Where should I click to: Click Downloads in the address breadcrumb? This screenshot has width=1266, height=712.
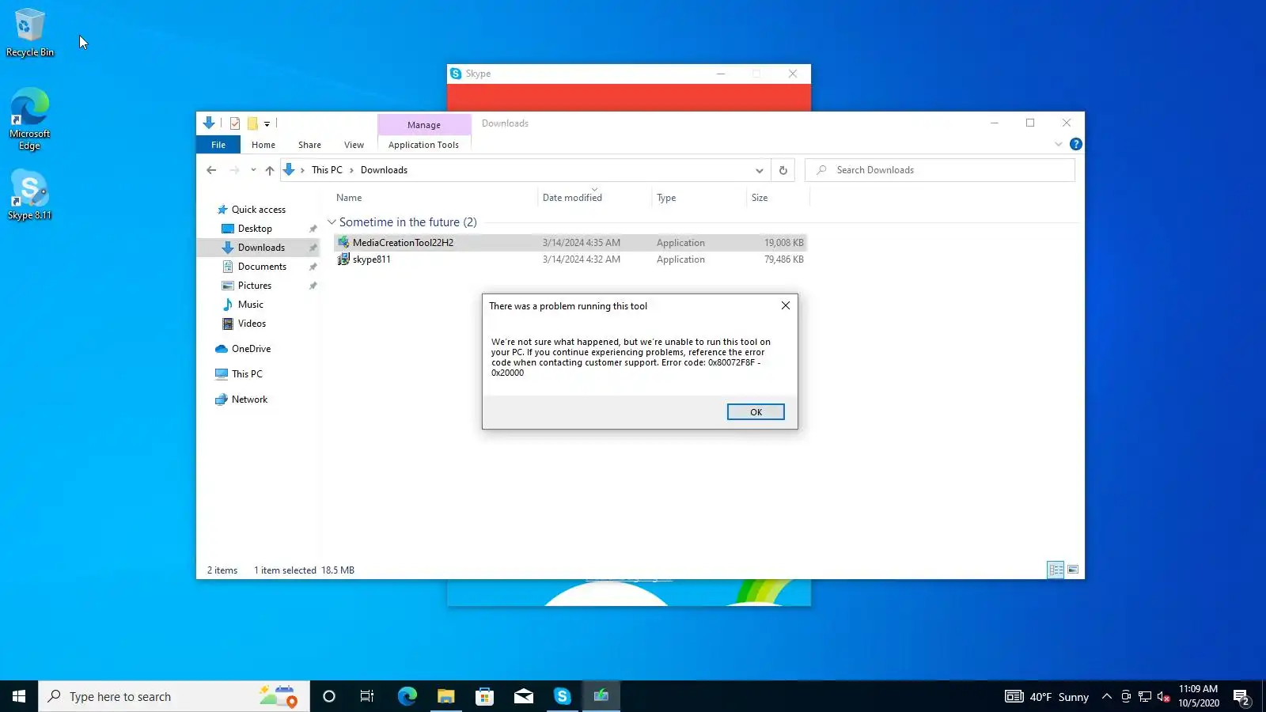pos(384,170)
